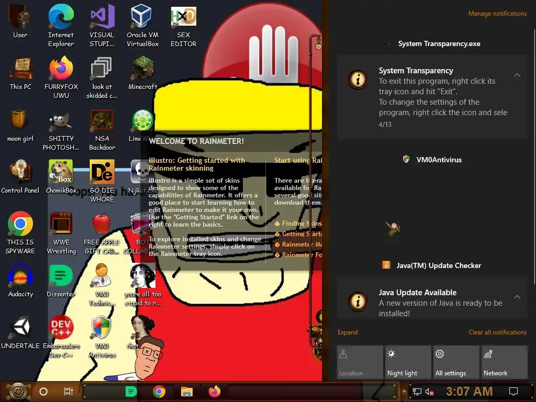Screen dimensions: 536x402
Task: Toggle the Night light quick action
Action: [x=408, y=362]
